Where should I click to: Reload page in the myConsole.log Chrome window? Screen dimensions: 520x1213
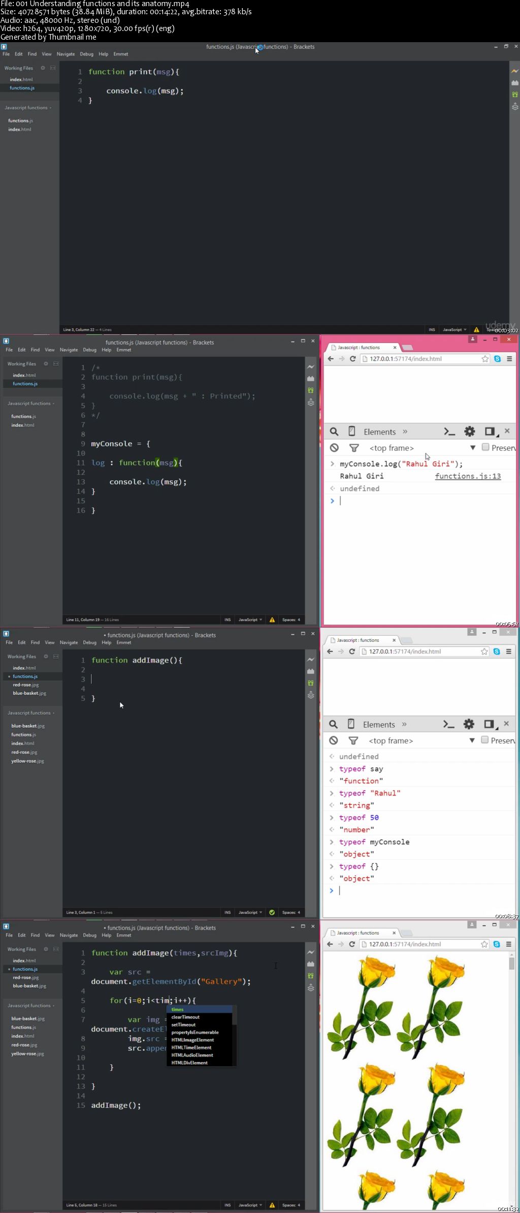(352, 359)
